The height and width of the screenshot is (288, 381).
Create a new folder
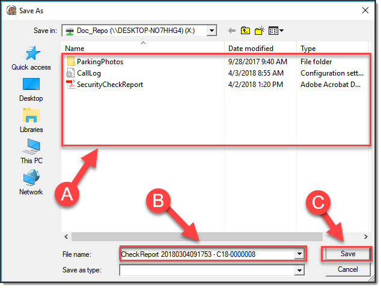260,31
